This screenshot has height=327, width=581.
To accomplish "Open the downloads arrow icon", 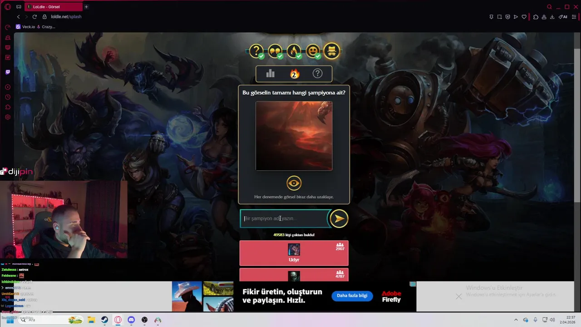I will coord(552,17).
